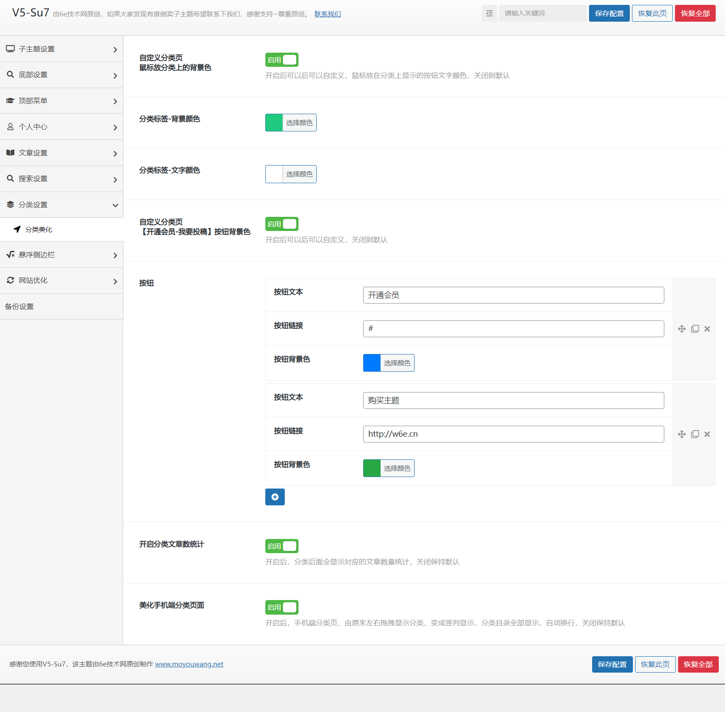The width and height of the screenshot is (725, 712).
Task: Click the keyword search input field
Action: click(543, 13)
